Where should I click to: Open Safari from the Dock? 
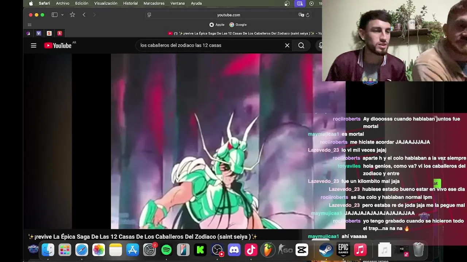click(x=82, y=250)
